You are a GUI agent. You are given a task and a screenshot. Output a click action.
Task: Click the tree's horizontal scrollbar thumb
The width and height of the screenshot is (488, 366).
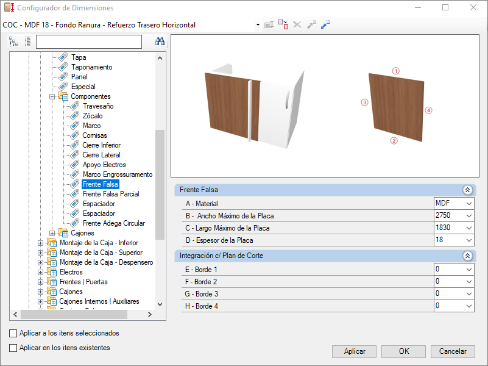pos(74,315)
